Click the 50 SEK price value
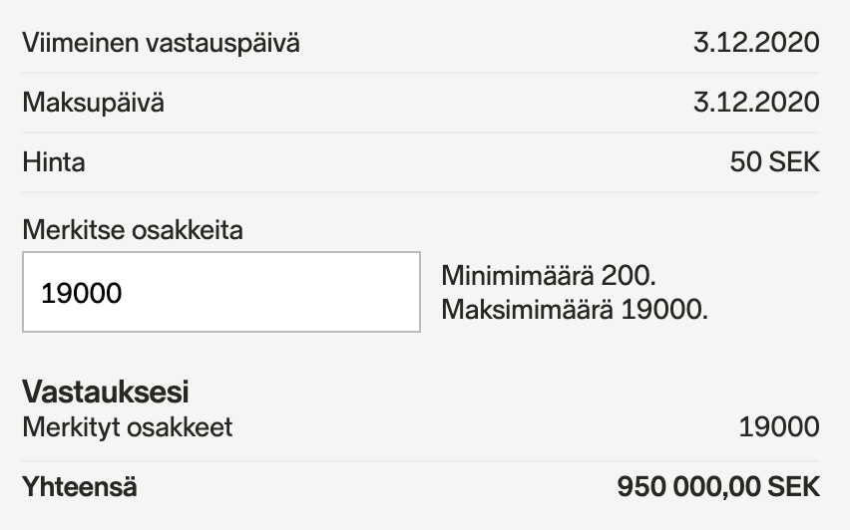The width and height of the screenshot is (850, 530). (774, 162)
